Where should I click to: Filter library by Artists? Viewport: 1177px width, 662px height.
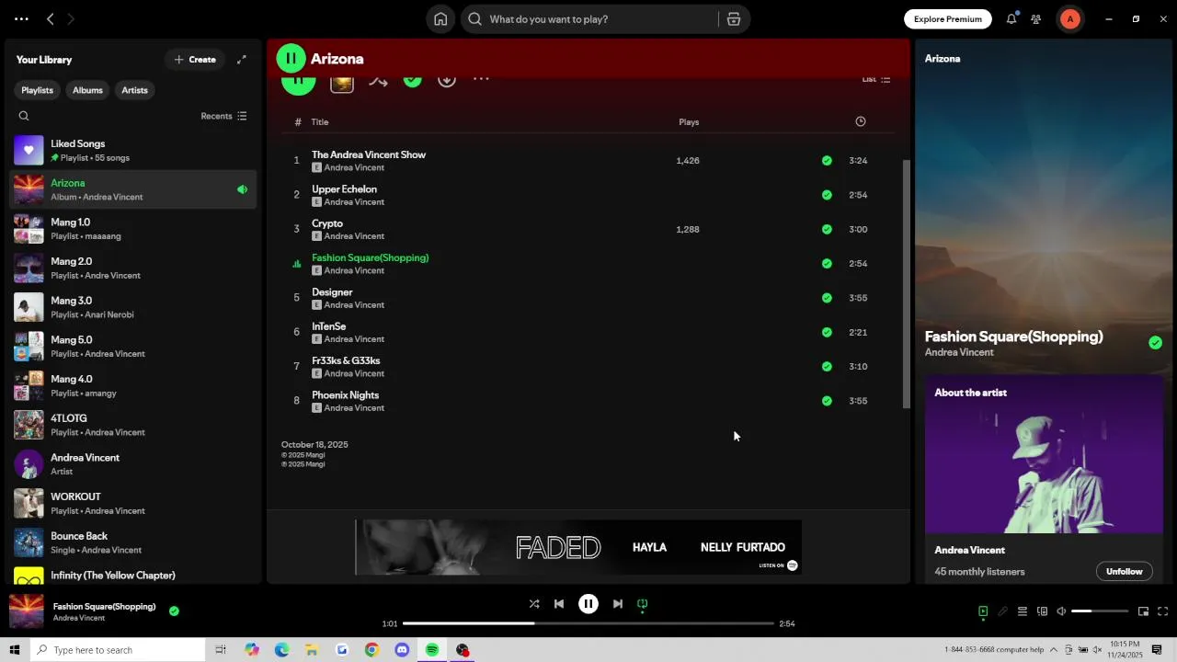[x=134, y=90]
